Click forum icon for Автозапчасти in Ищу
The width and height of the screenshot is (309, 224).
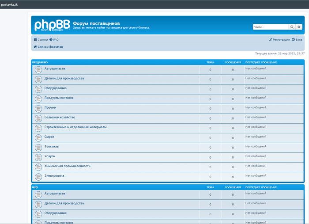38,195
